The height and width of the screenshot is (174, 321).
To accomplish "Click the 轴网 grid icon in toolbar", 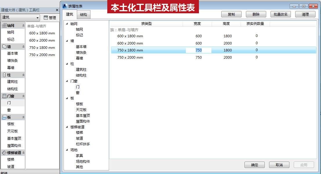I will [4, 25].
